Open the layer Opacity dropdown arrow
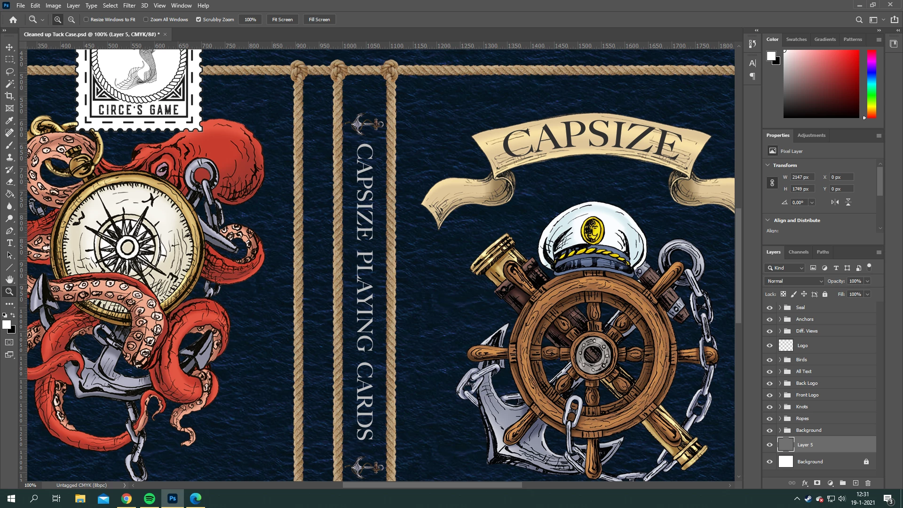The height and width of the screenshot is (508, 903). 867,281
